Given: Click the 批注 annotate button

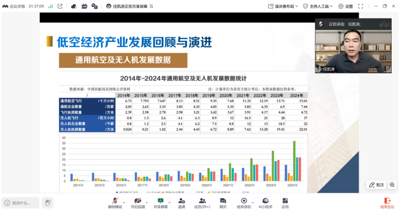Looking at the screenshot, I should (377, 185).
